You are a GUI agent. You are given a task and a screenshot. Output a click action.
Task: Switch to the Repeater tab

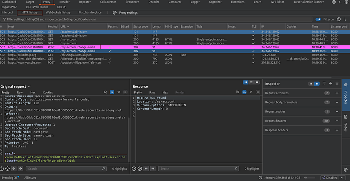85,2
